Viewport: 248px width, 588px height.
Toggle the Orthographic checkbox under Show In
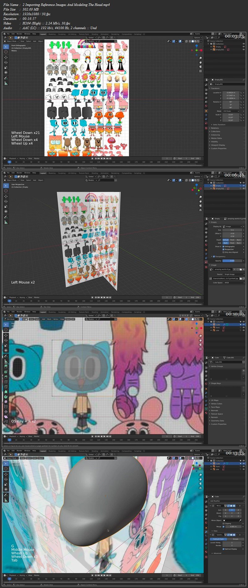223,247
